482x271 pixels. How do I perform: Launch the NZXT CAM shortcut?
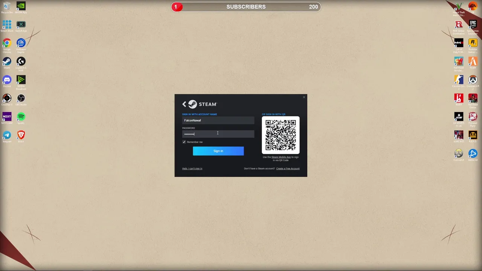pos(7,118)
